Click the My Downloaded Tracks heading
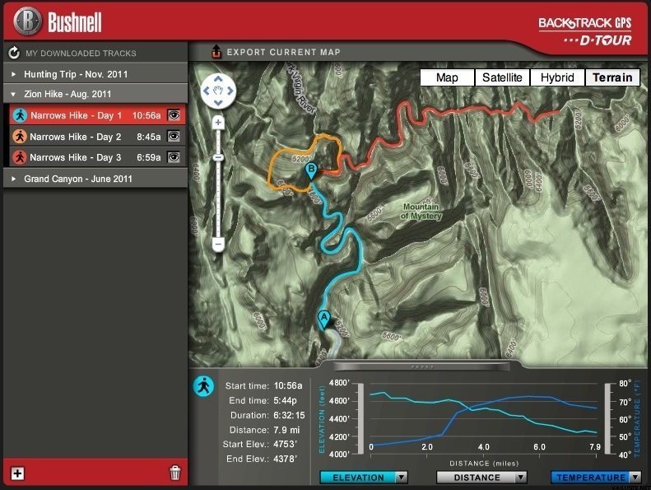 pos(81,54)
